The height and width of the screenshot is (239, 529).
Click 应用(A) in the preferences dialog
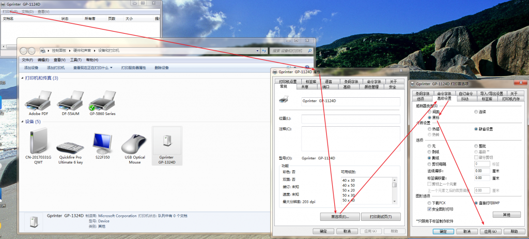point(490,232)
